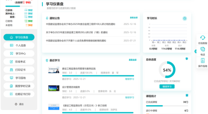This screenshot has height=114, width=208.
Task: Open 打印证书 in the sidebar menu
Action: coord(19,70)
